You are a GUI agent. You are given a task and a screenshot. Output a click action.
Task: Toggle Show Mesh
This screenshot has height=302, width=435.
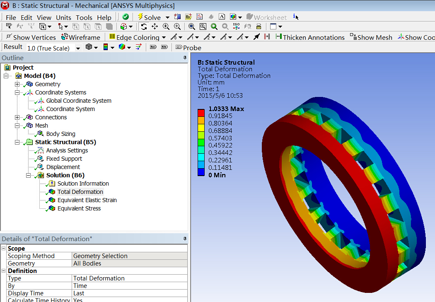(371, 37)
